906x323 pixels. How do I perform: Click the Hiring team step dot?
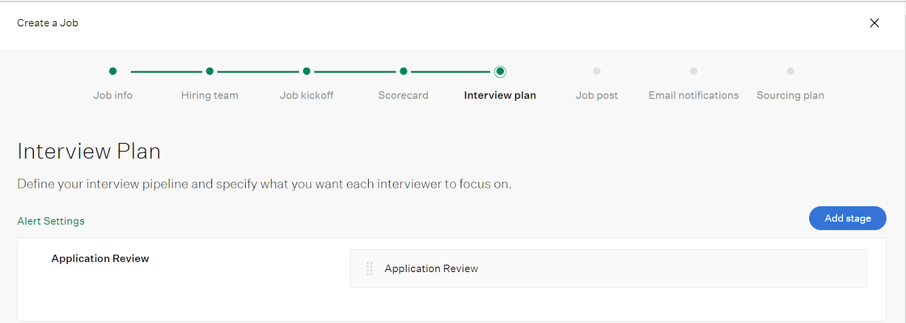coord(210,71)
